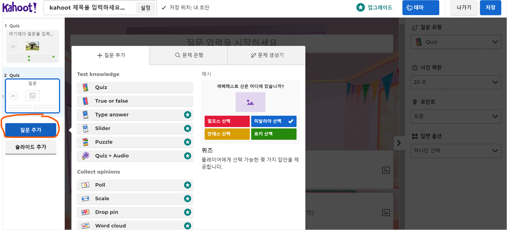Select the Type answer icon
The image size is (507, 230).
coord(85,115)
